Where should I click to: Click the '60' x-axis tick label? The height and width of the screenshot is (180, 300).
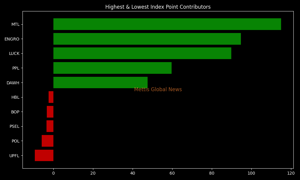click(172, 173)
